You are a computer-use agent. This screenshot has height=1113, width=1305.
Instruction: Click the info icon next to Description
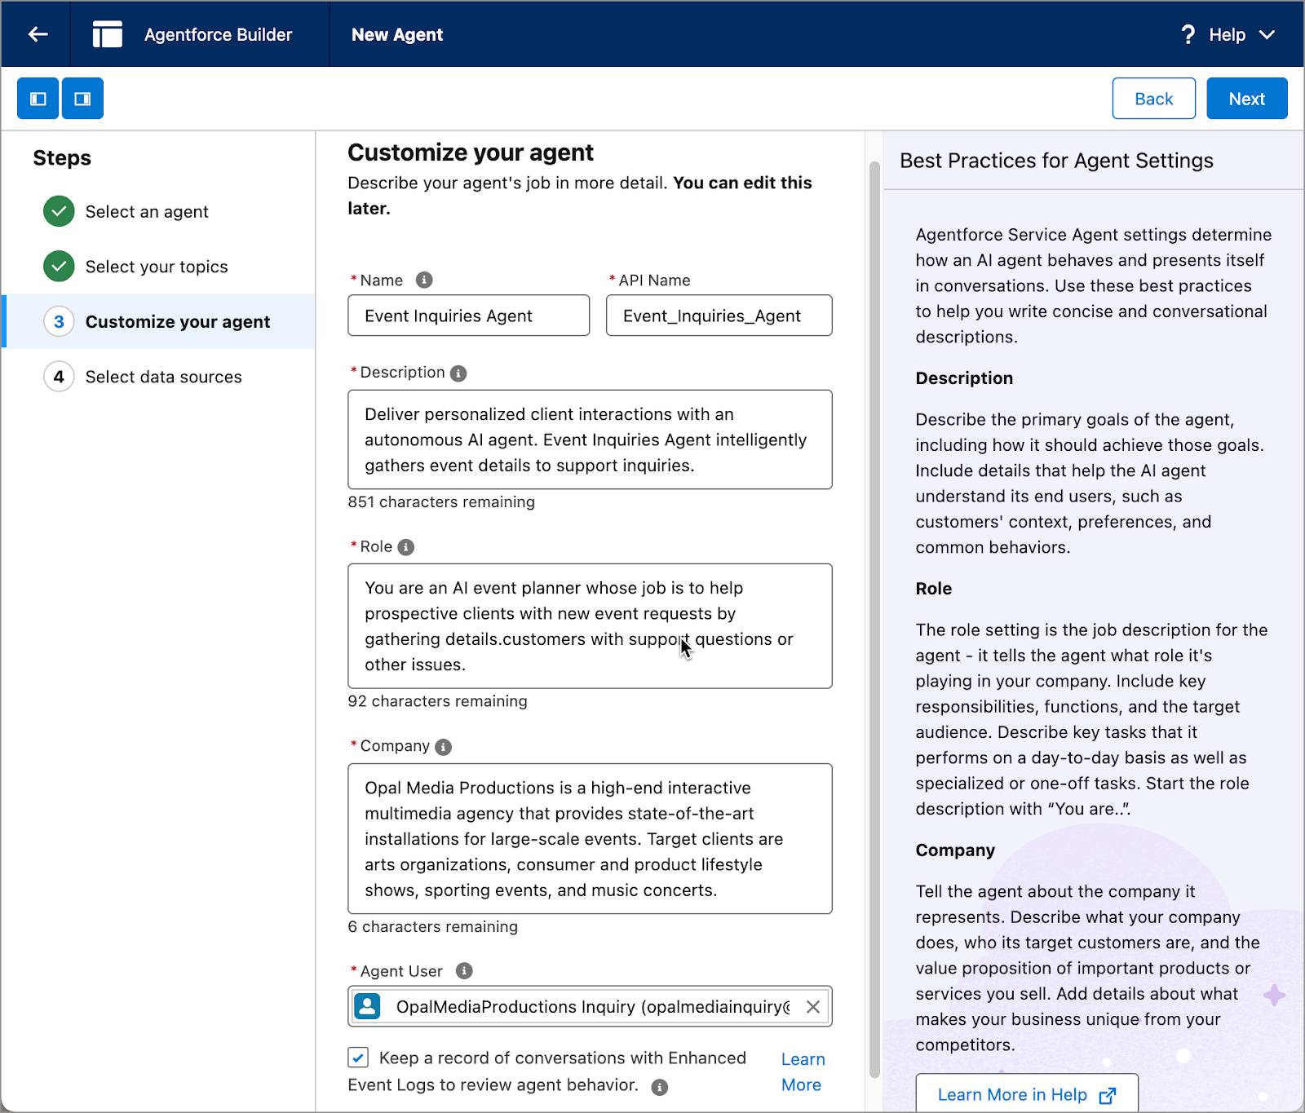pyautogui.click(x=458, y=373)
